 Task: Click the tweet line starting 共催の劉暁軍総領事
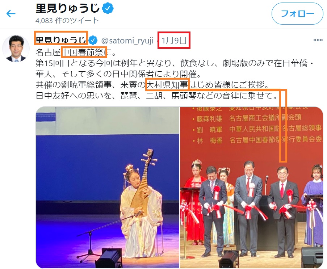153,85
